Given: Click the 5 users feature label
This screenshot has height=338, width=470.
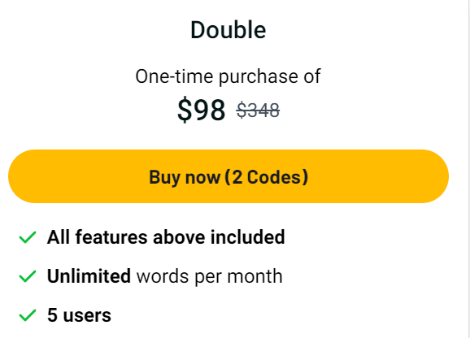Looking at the screenshot, I should click(79, 315).
